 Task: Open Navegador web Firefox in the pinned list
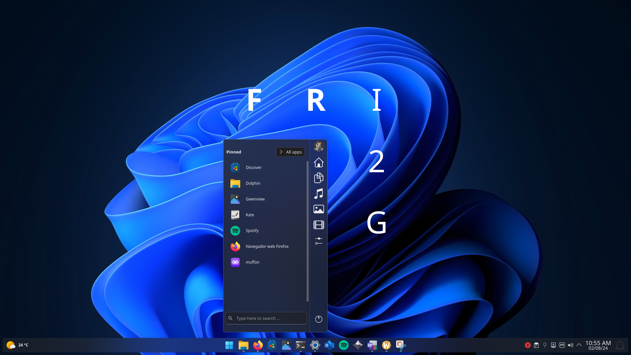tap(266, 247)
